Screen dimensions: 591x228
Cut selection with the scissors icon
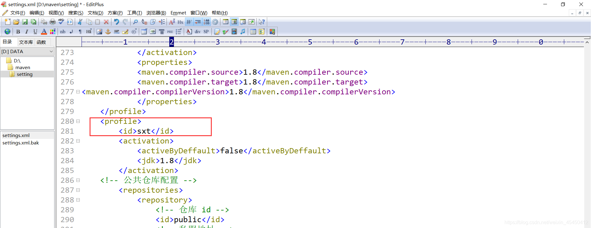[x=80, y=22]
